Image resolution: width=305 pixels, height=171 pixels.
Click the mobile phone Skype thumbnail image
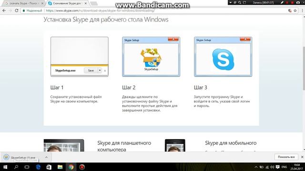point(175,145)
